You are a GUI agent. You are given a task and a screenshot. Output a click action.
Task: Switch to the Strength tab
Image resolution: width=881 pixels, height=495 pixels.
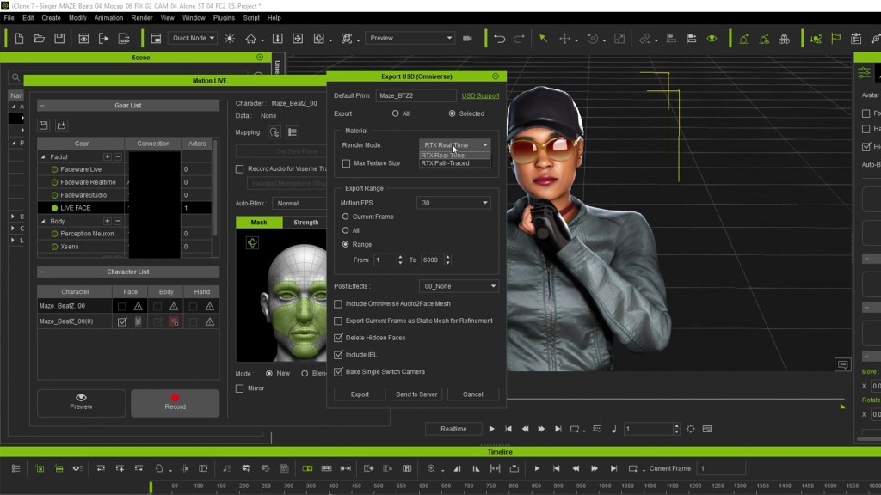[x=305, y=223]
